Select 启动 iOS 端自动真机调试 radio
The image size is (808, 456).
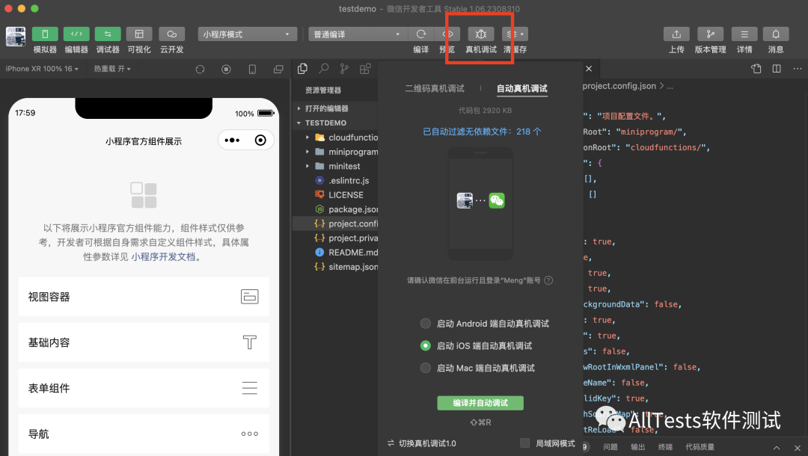[x=425, y=345]
